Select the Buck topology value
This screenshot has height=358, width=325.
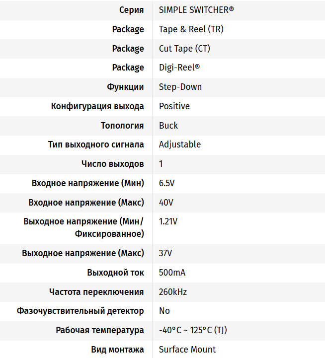168,126
